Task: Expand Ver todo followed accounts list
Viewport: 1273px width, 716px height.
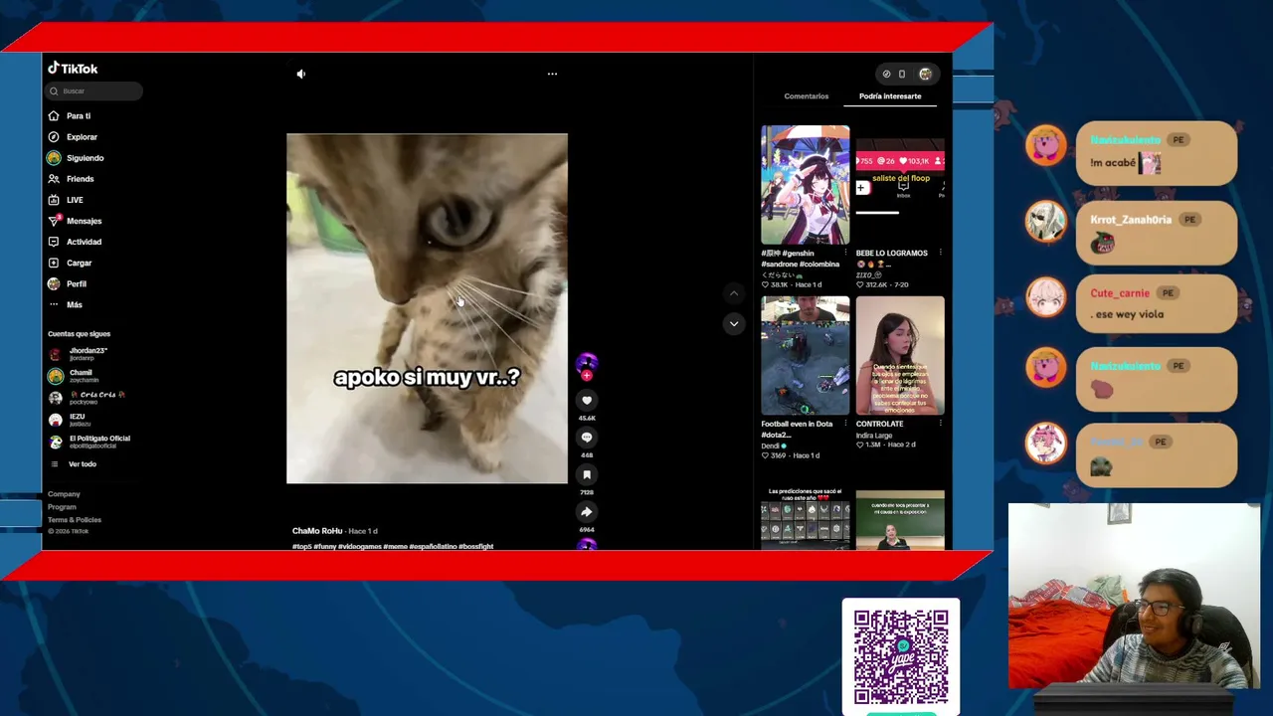Action: click(74, 464)
